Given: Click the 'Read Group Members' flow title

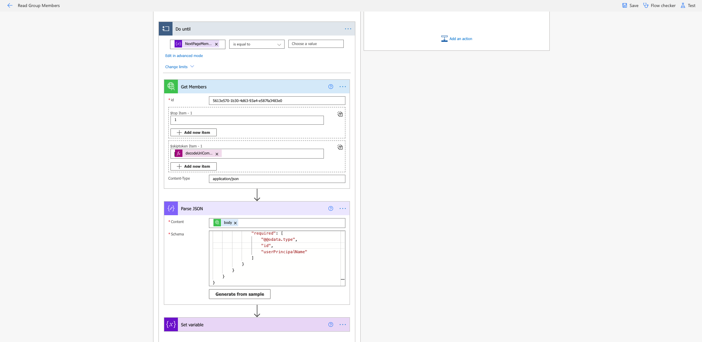Looking at the screenshot, I should point(39,5).
